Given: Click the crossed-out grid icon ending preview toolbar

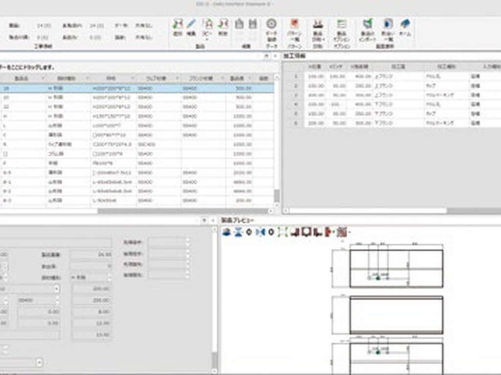Looking at the screenshot, I should point(342,232).
